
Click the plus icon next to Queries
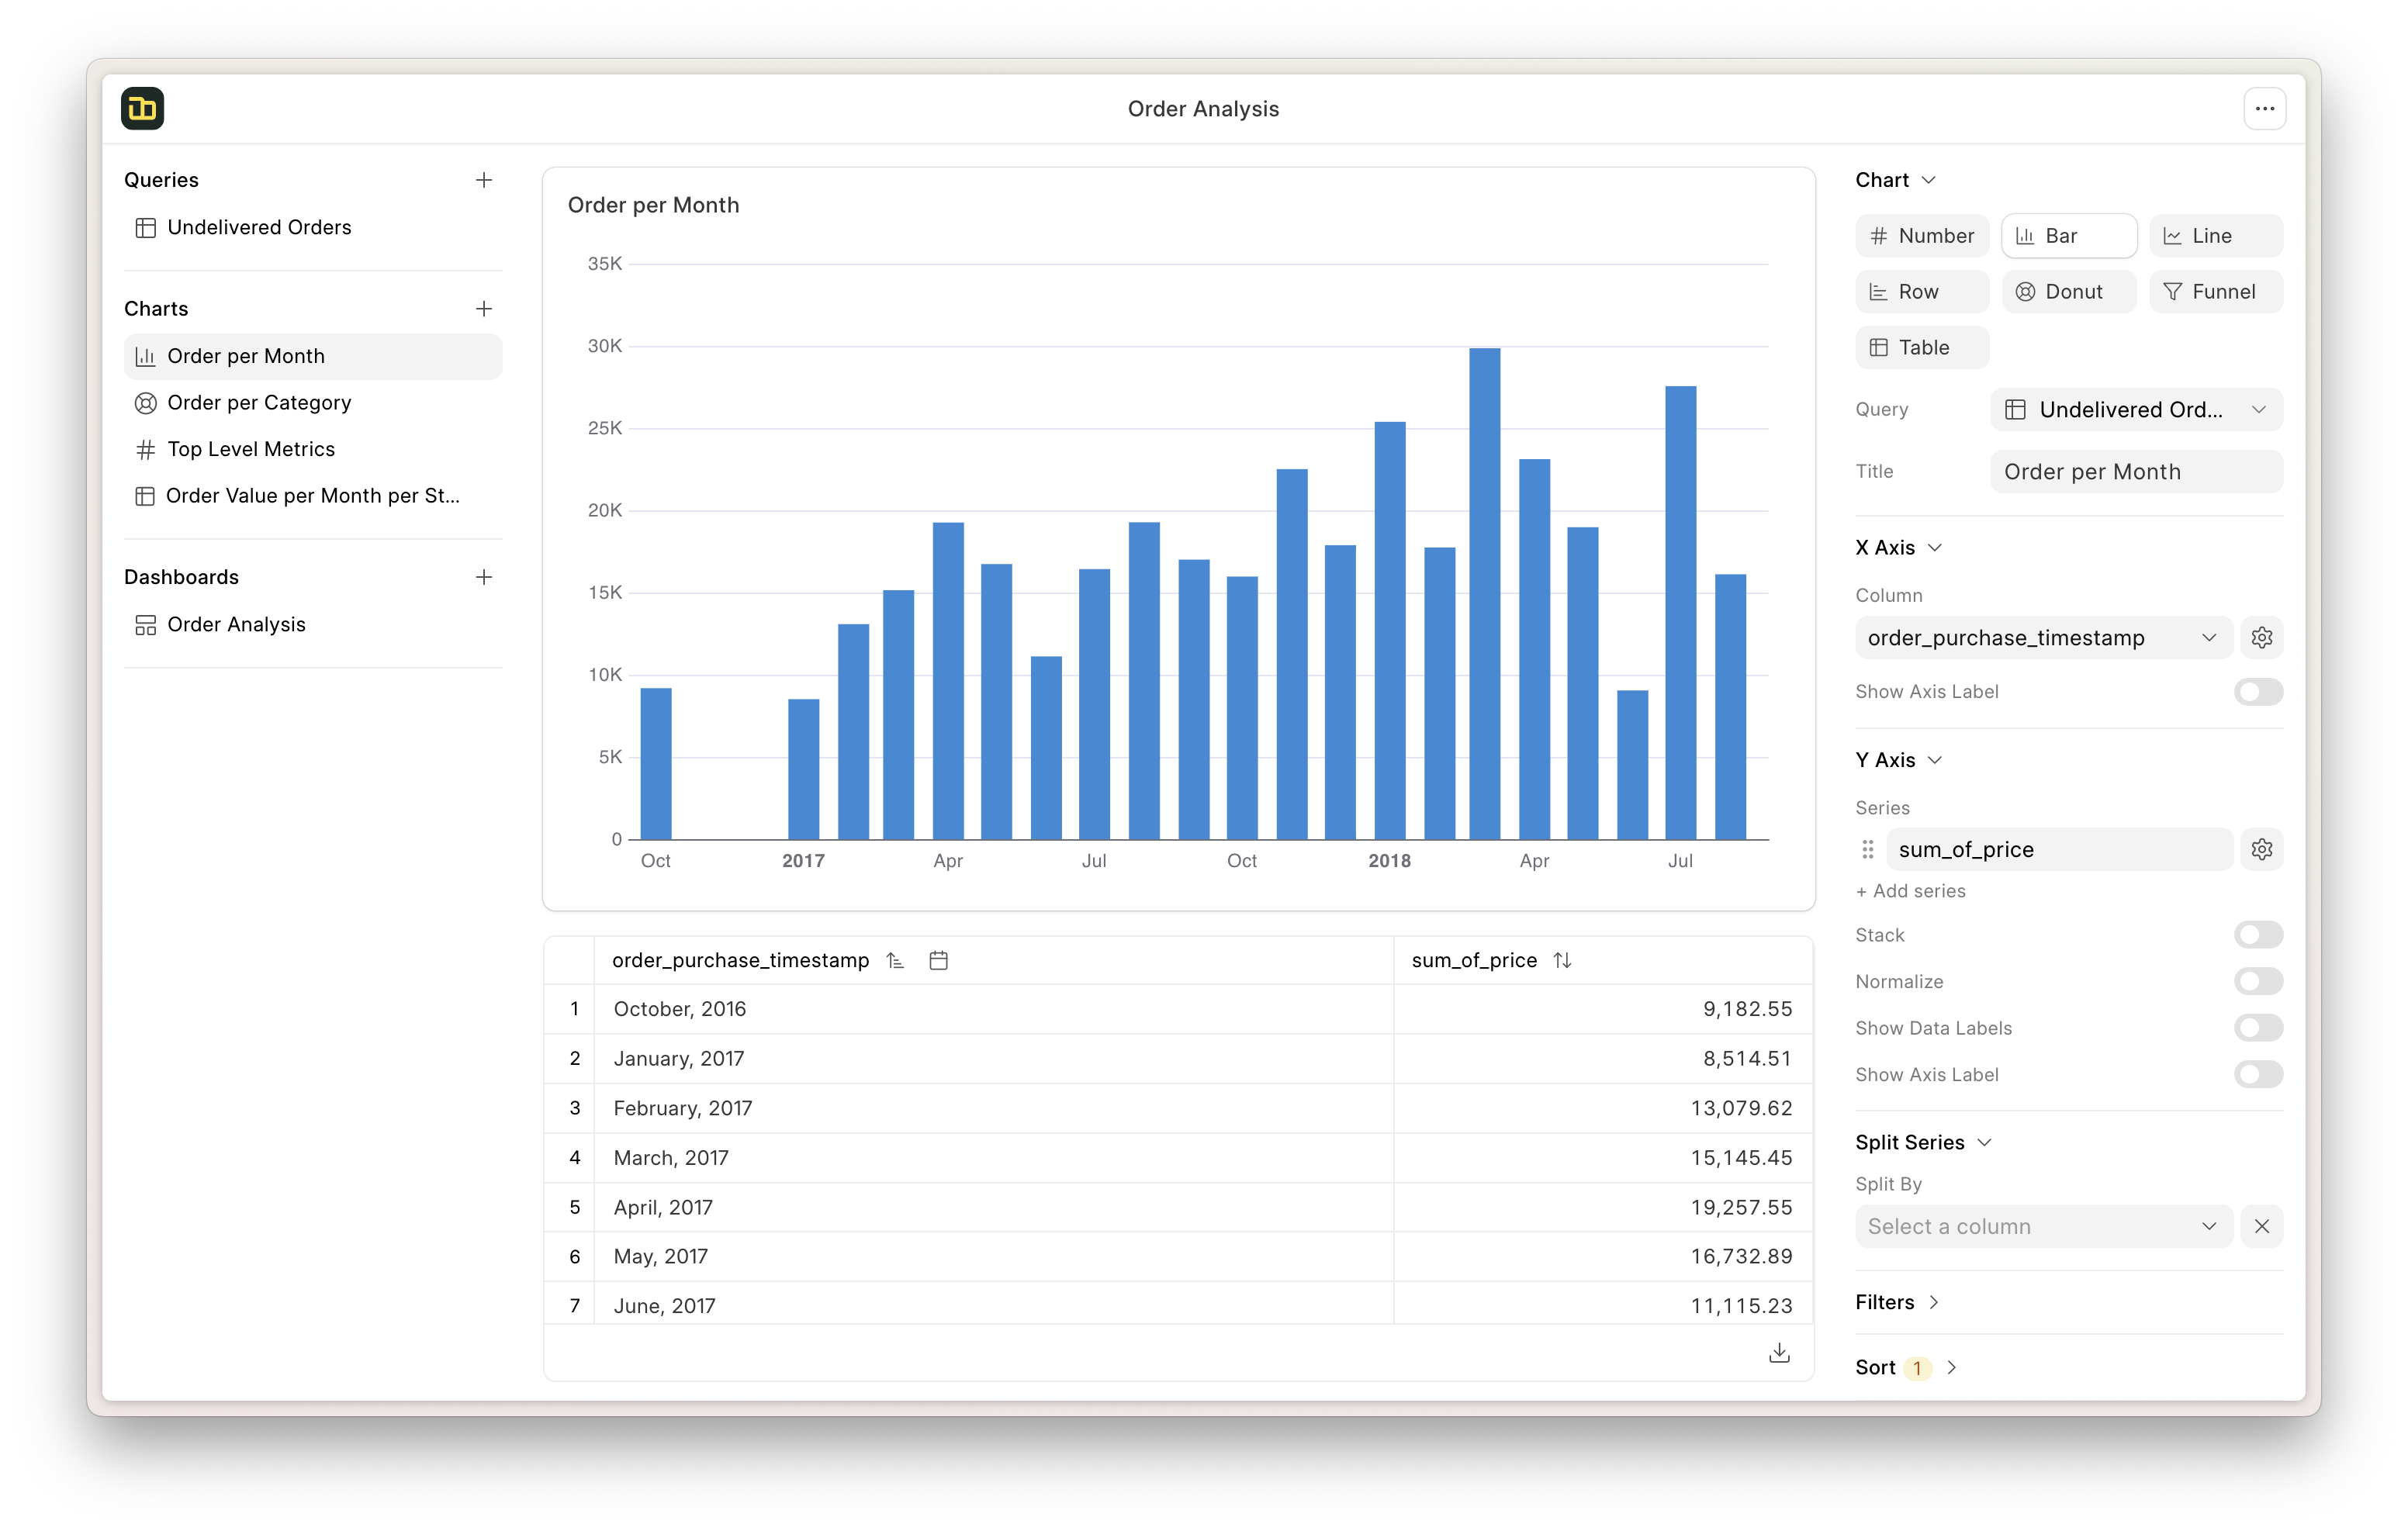484,180
